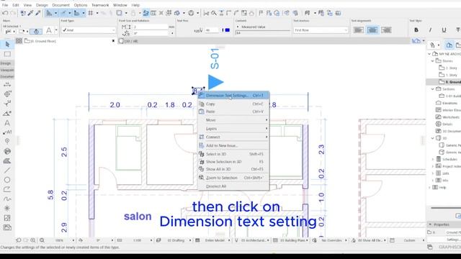This screenshot has height=259, width=461.
Task: Set text alignment to right
Action: [386, 30]
